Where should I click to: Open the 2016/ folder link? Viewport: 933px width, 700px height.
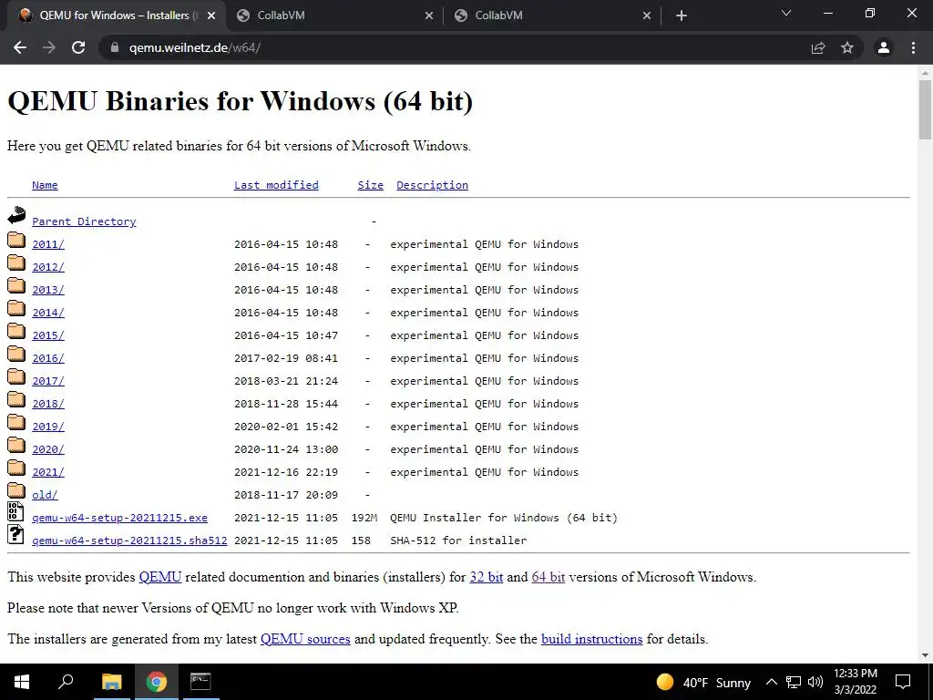click(x=48, y=358)
